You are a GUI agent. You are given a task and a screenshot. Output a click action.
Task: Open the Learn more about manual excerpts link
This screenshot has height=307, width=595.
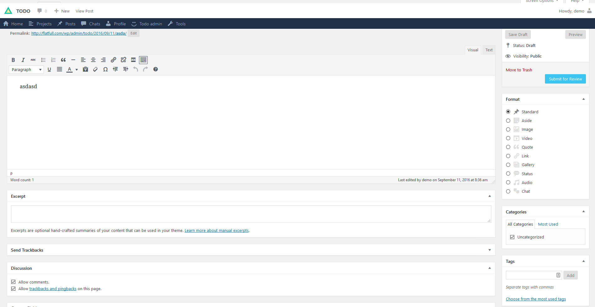[217, 231]
